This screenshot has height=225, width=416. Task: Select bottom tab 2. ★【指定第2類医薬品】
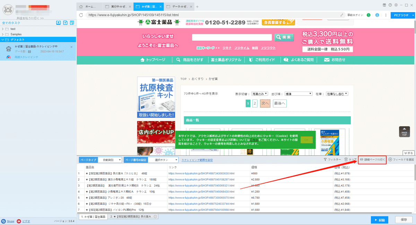click(x=133, y=217)
